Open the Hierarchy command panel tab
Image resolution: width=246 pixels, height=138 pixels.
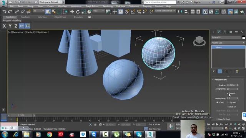[x=224, y=32]
